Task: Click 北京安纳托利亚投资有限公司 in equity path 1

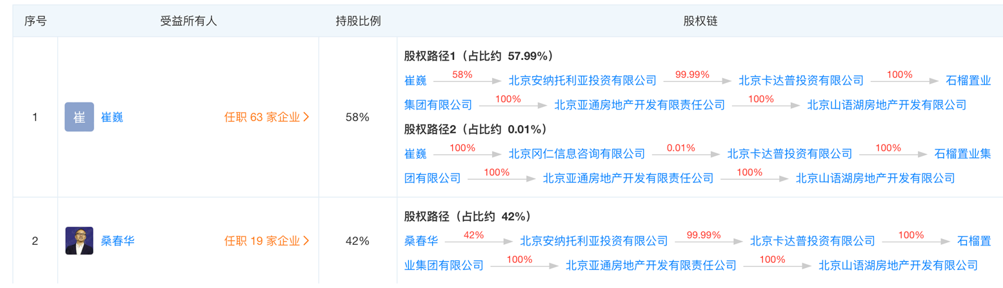Action: tap(582, 81)
